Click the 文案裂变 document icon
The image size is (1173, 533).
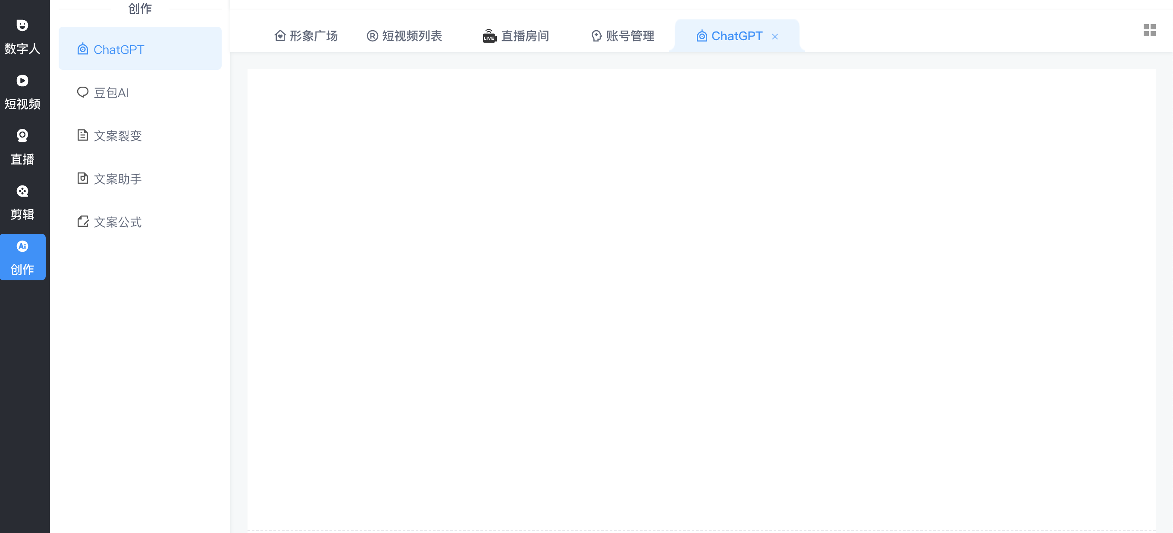tap(82, 135)
